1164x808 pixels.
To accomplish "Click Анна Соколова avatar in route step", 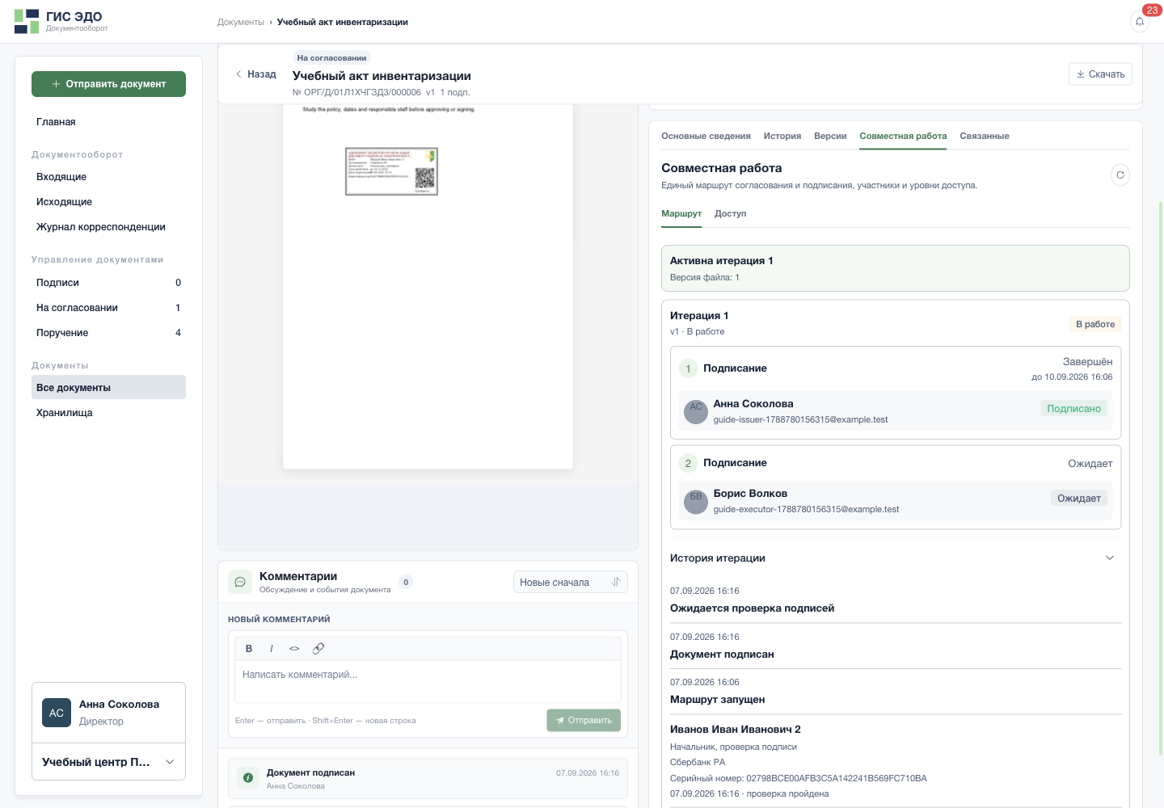I will click(x=696, y=411).
